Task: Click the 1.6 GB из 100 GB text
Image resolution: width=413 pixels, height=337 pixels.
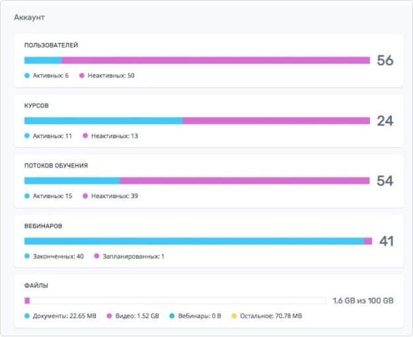Action: point(363,301)
